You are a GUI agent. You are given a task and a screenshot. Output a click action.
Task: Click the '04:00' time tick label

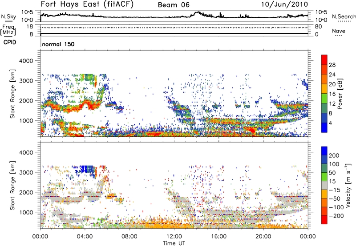click(x=85, y=237)
